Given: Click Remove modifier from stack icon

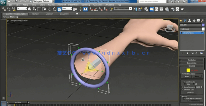Looking at the screenshot, I should (196, 53).
